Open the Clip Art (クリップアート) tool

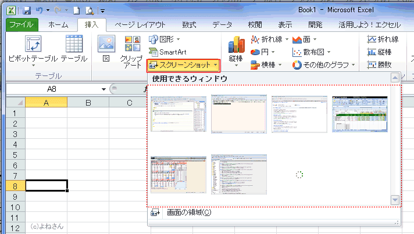(131, 44)
